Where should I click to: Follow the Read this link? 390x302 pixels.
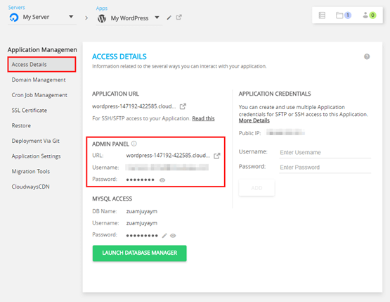point(203,118)
